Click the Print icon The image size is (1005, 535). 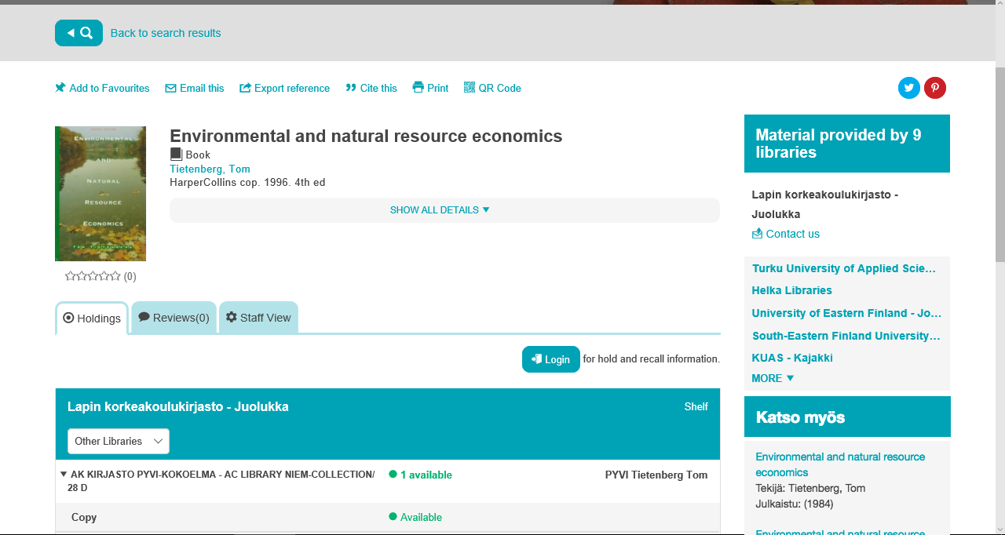coord(418,88)
